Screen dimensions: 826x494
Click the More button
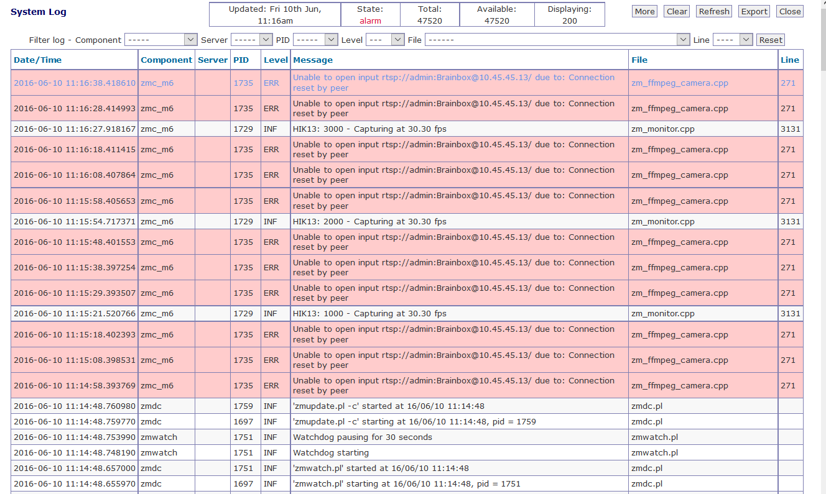pyautogui.click(x=644, y=11)
